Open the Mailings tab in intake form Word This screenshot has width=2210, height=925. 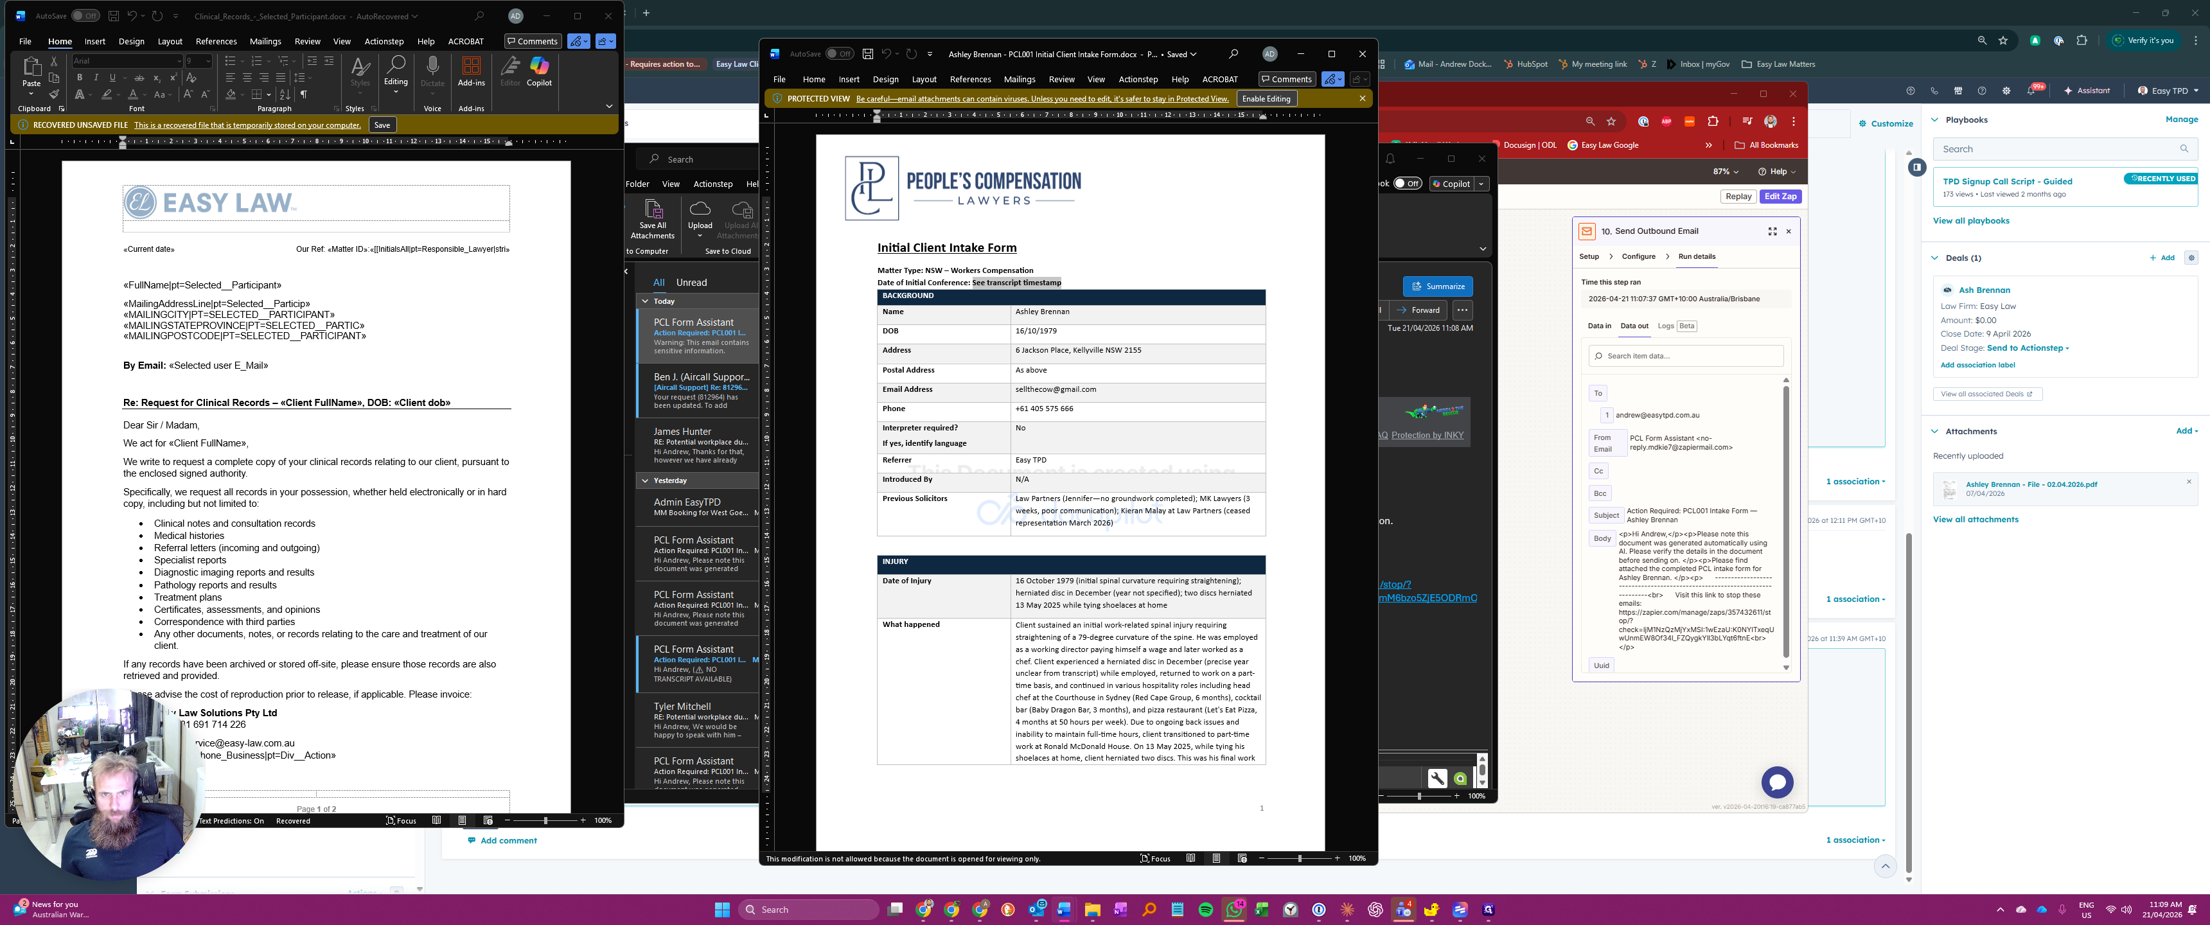pos(1019,79)
